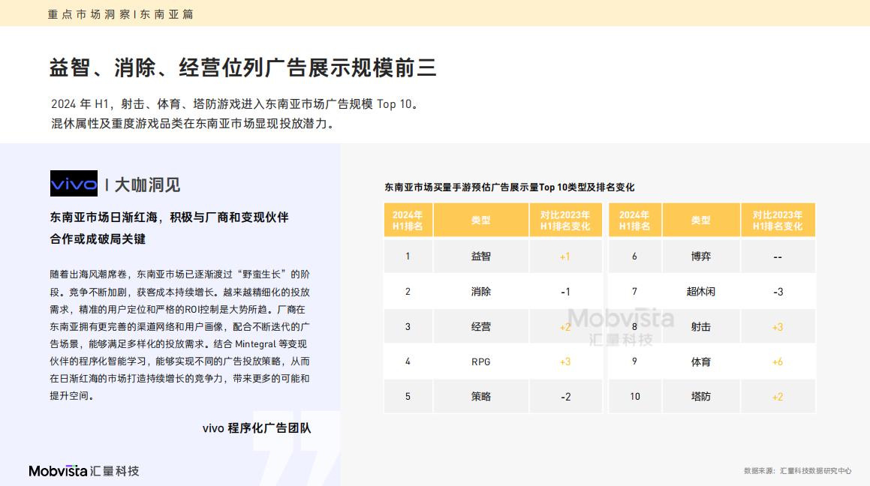Click the main slide title about 益智、消除、经营
870x486 pixels.
[242, 68]
